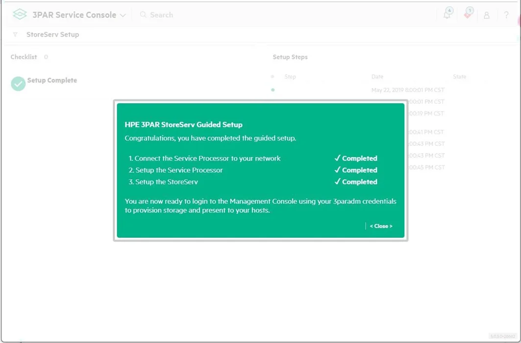
Task: Click the magnifier search icon
Action: pos(143,15)
